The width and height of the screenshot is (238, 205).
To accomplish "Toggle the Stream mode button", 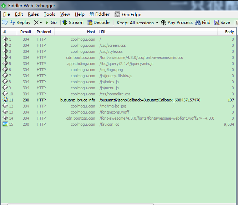I will [x=73, y=22].
